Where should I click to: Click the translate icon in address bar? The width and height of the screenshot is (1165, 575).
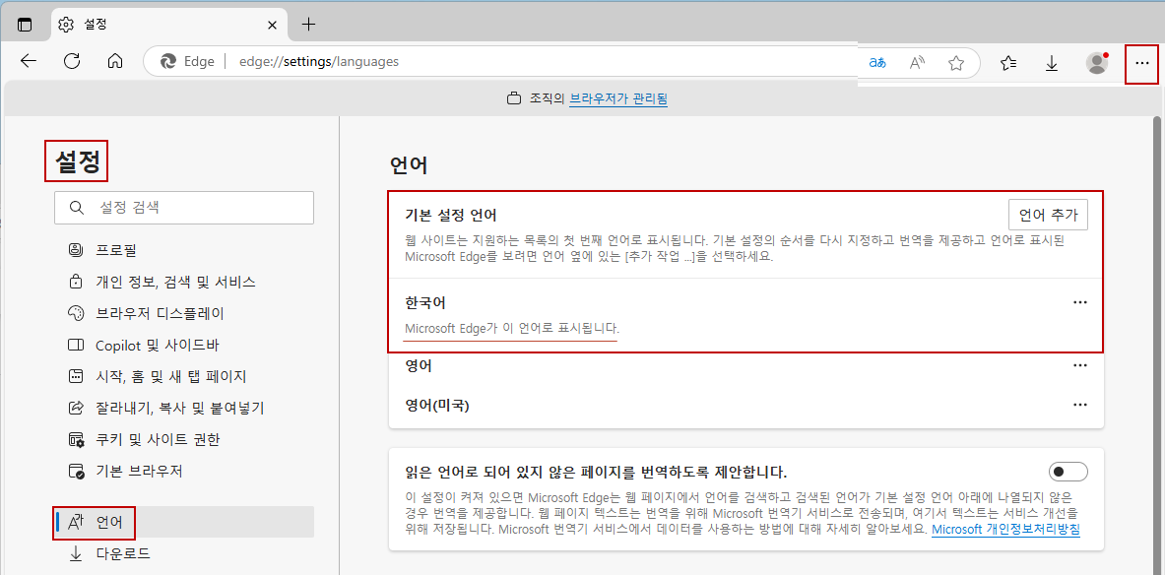(x=877, y=63)
